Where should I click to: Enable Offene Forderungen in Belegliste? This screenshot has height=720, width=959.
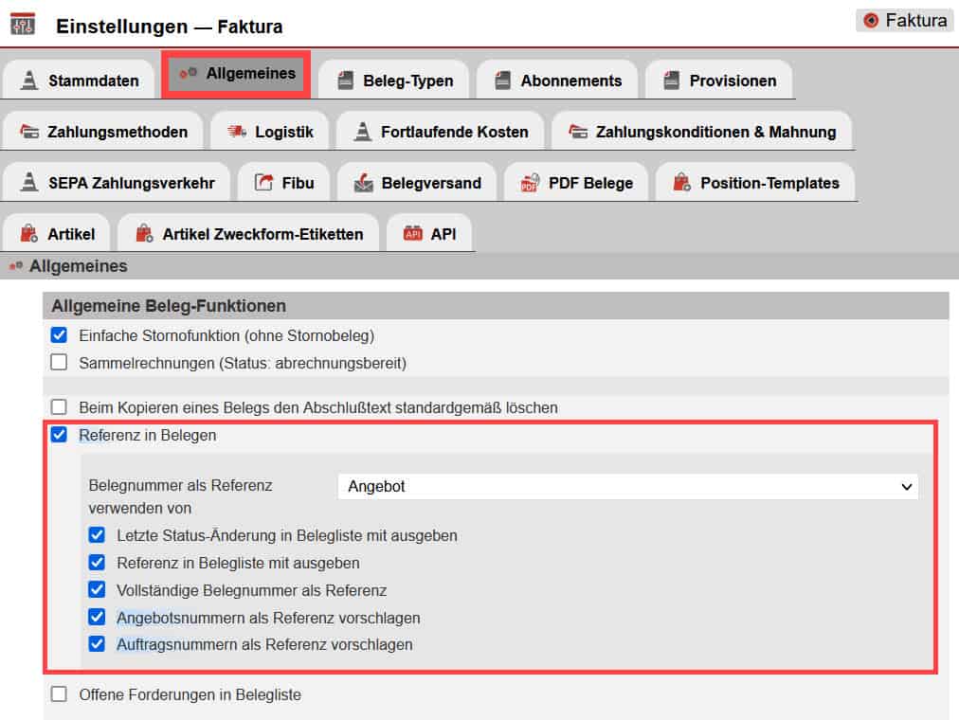[59, 694]
